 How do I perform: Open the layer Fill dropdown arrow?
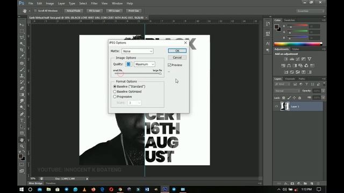tap(323, 98)
